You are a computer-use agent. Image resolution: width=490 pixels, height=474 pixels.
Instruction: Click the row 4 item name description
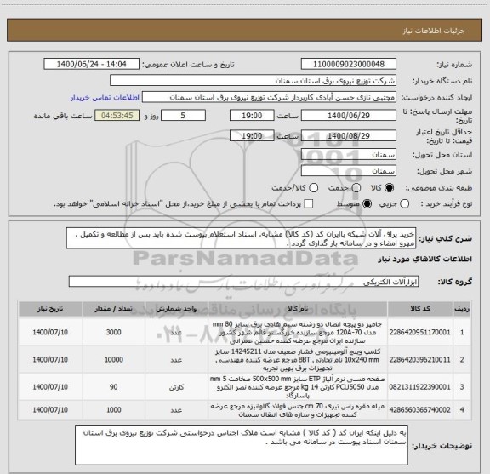point(298,410)
